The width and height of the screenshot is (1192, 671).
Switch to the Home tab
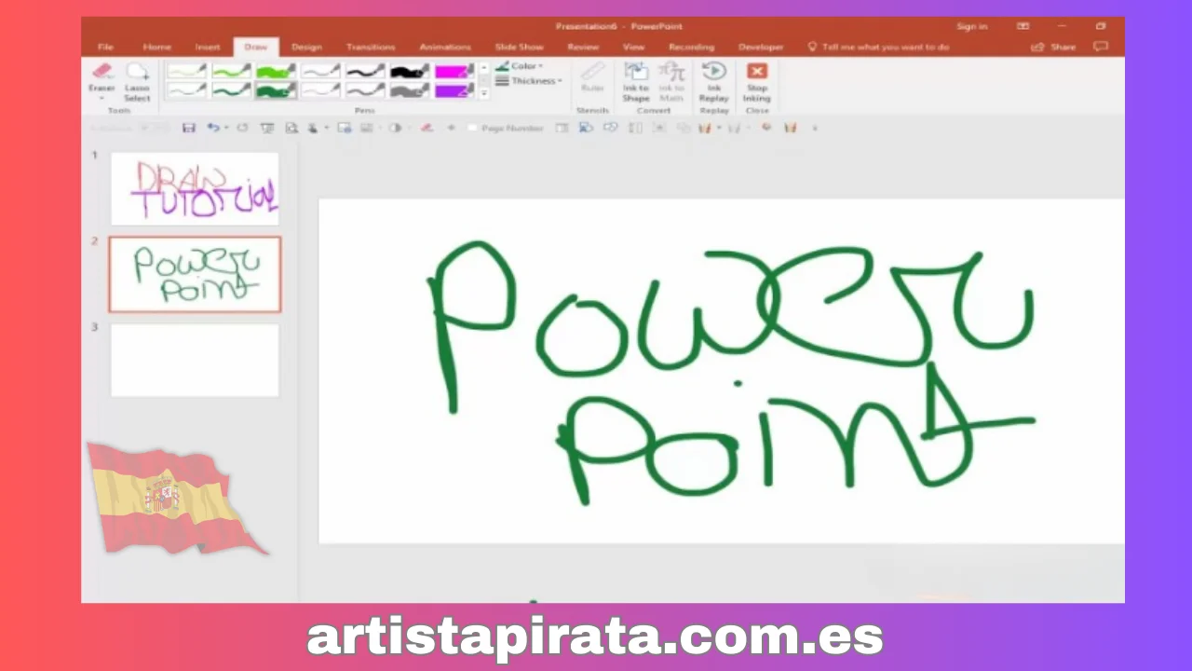point(156,47)
